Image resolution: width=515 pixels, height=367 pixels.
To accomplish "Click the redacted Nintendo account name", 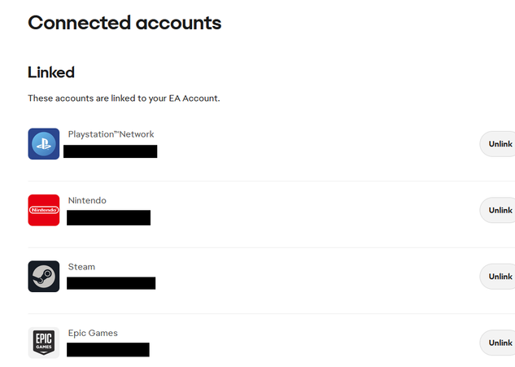I will pyautogui.click(x=109, y=217).
